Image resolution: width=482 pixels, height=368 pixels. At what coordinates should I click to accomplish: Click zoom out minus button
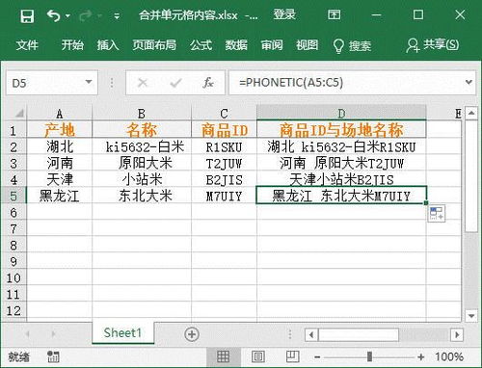click(x=317, y=356)
